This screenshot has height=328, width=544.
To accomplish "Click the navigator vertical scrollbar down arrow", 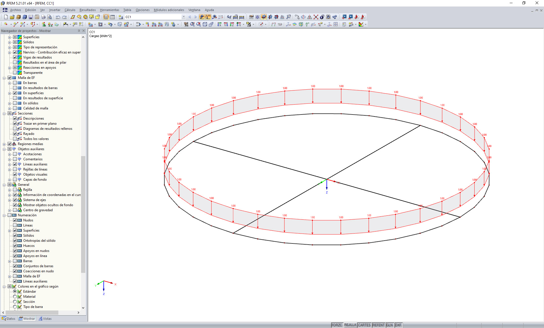I will (x=83, y=308).
